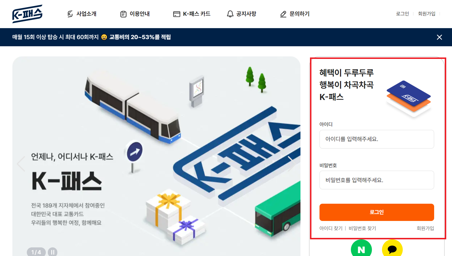
Task: Focus the 비밀번호 input field
Action: point(377,180)
